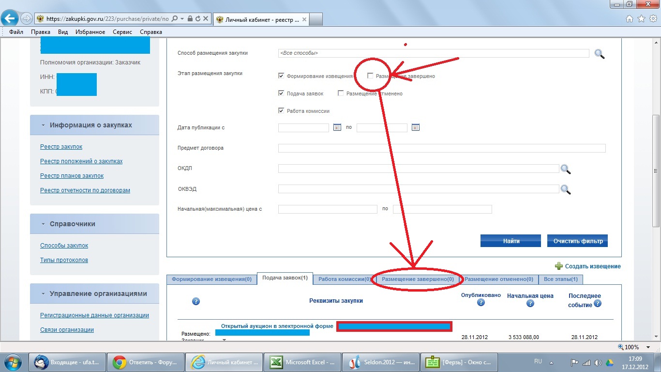
Task: Open the search icon for Способ размещения закупки
Action: coord(600,54)
